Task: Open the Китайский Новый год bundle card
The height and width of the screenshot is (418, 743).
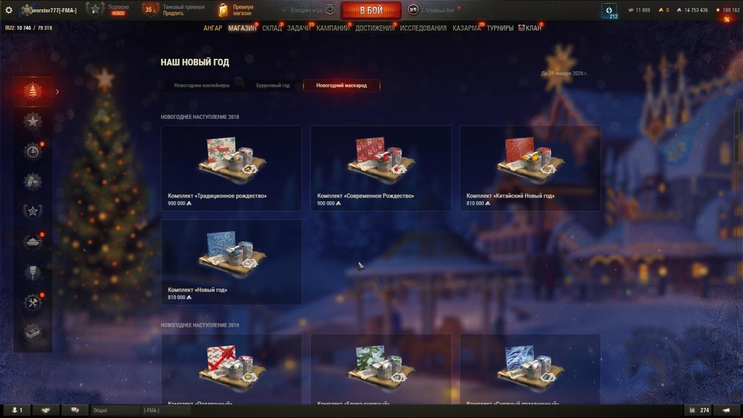Action: (x=530, y=168)
